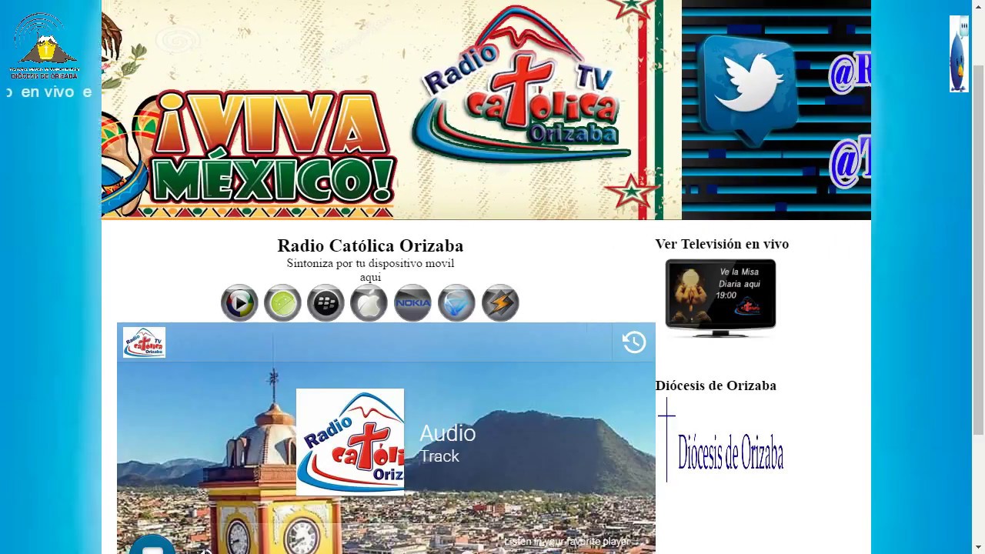Open the Apple stream icon

pos(369,303)
